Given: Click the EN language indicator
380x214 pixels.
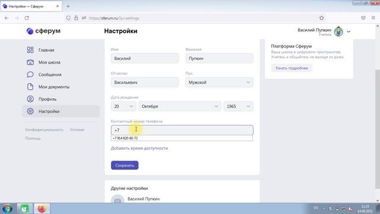Looking at the screenshot, I should [x=316, y=208].
